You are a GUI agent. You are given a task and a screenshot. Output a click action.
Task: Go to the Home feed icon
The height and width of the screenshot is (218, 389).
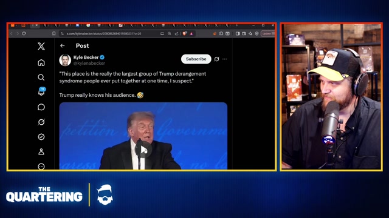pos(41,62)
